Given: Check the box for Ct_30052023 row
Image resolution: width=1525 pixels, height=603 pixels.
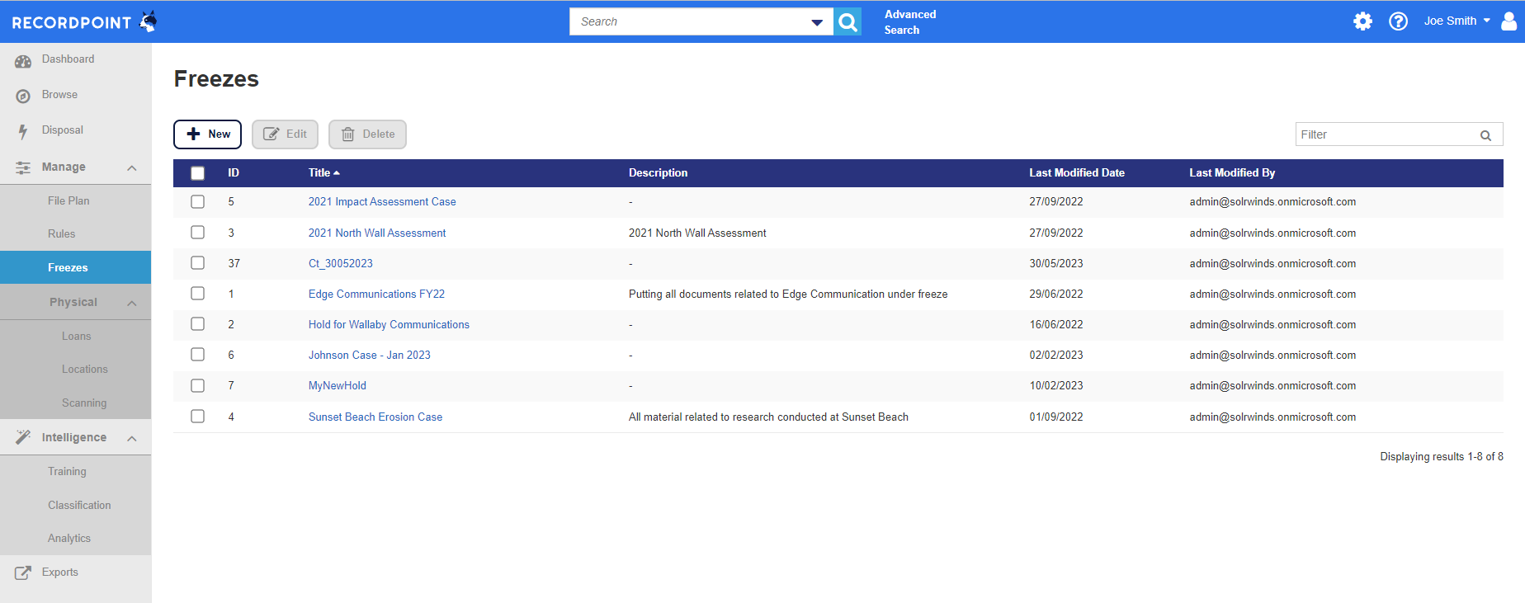Looking at the screenshot, I should click(x=197, y=263).
